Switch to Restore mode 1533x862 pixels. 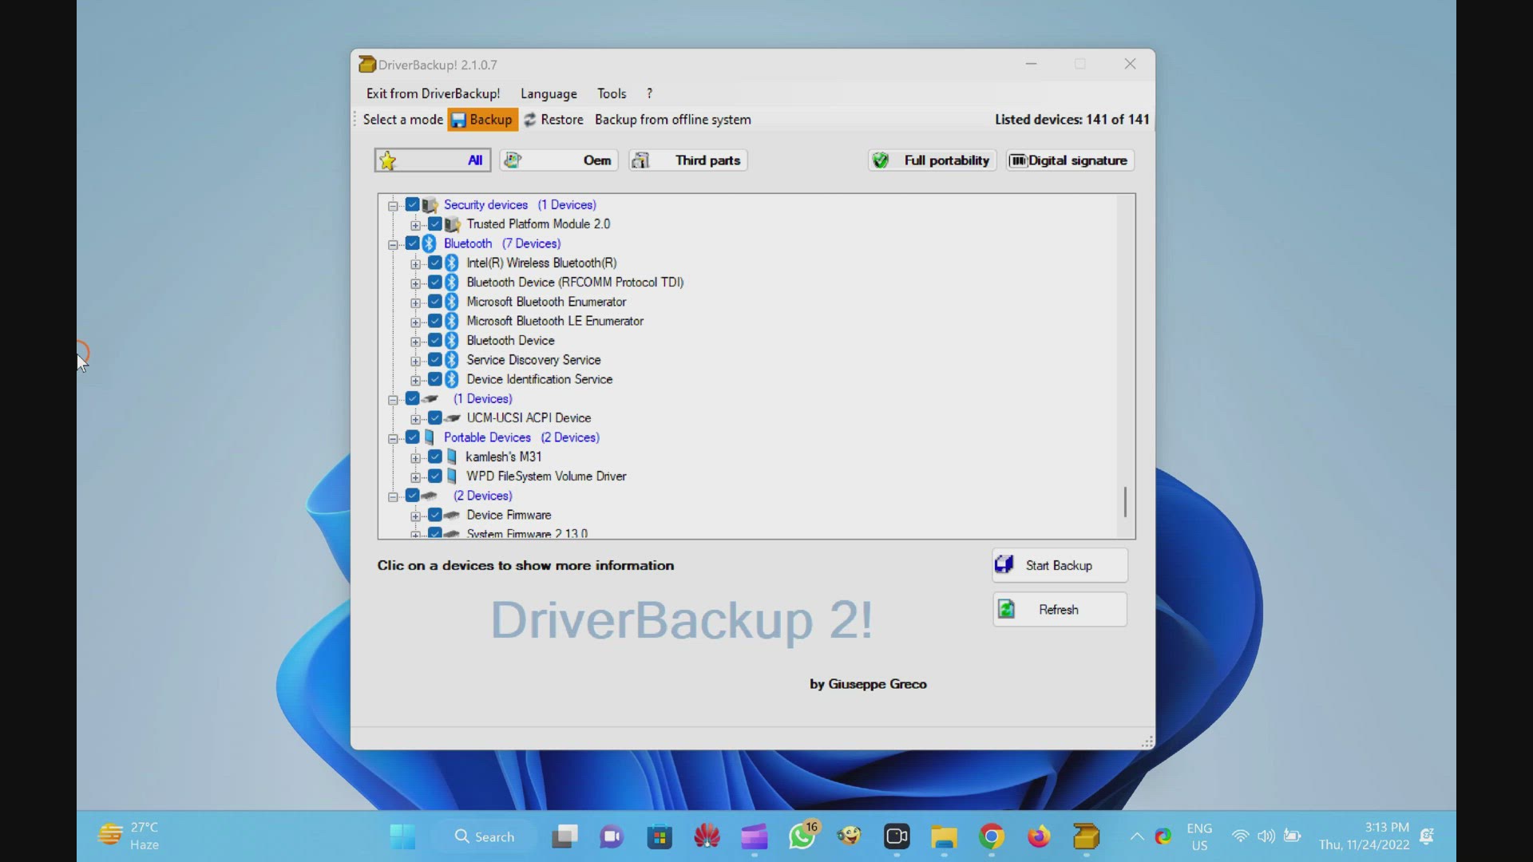[x=554, y=120]
